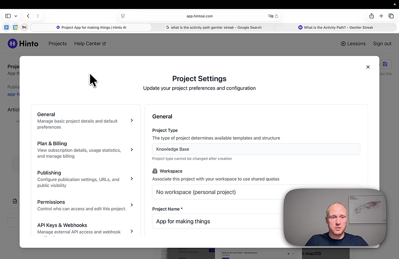The image size is (399, 259).
Task: Open the Help Center link
Action: 90,44
